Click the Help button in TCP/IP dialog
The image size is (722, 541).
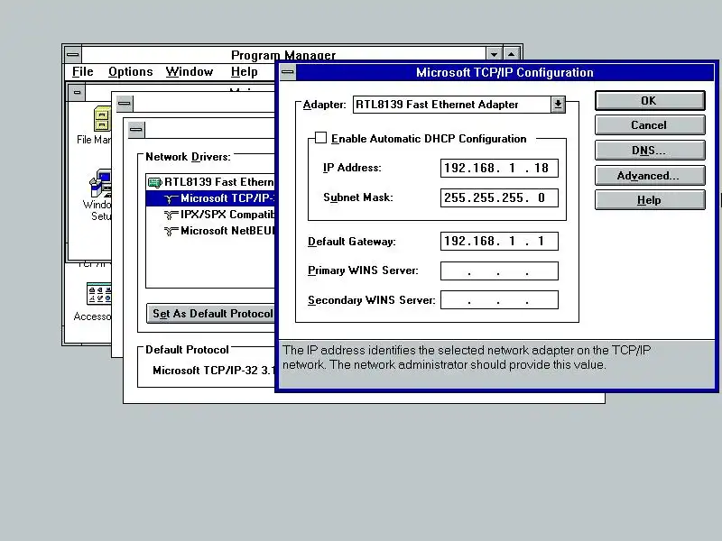[x=650, y=200]
